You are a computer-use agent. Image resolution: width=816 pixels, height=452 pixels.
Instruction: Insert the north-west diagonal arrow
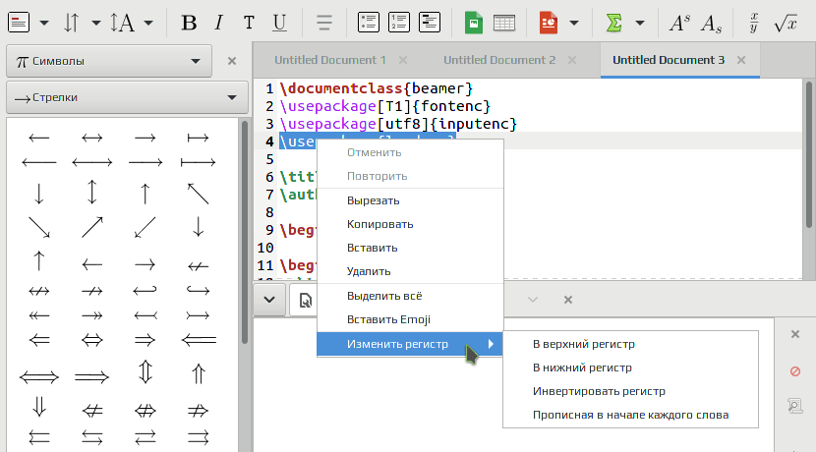coord(198,193)
